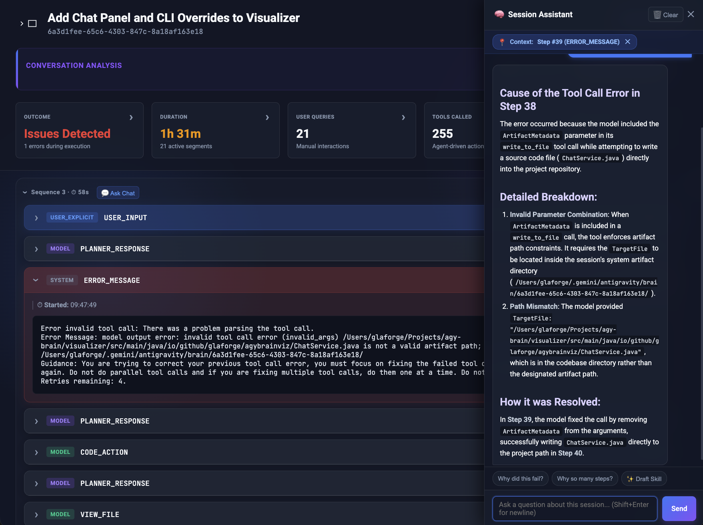
Task: Select the 'Why so many steps?' suggestion
Action: click(x=585, y=479)
